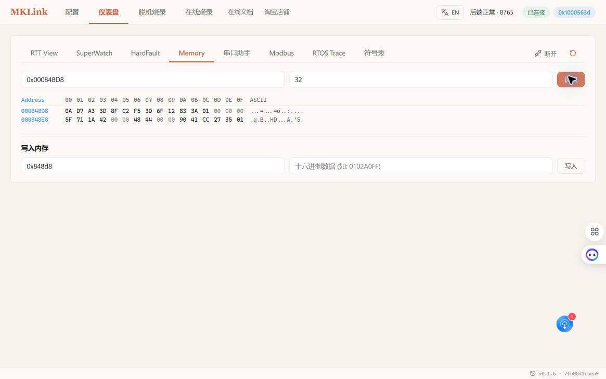Select the Memory tab

192,54
